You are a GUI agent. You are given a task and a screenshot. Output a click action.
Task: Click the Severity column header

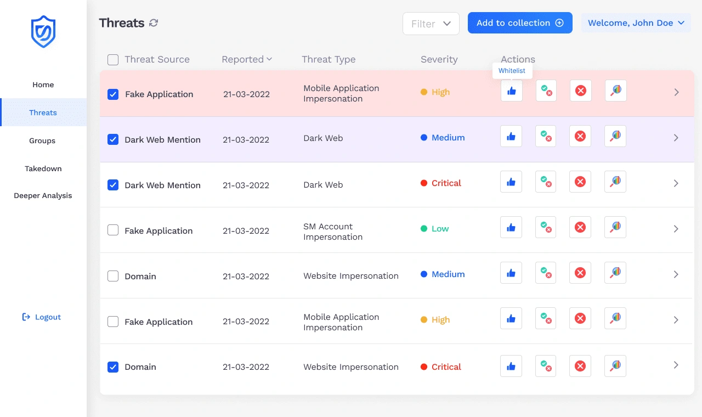click(439, 59)
